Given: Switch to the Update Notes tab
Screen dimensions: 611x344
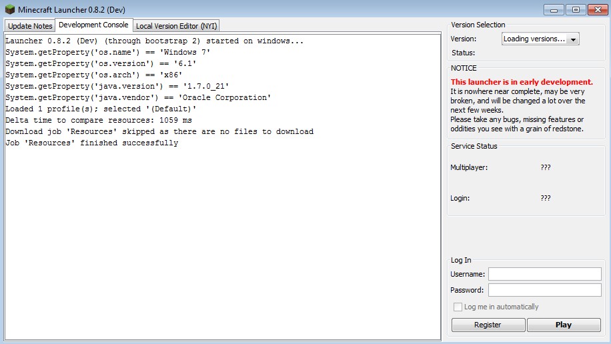Looking at the screenshot, I should tap(30, 26).
